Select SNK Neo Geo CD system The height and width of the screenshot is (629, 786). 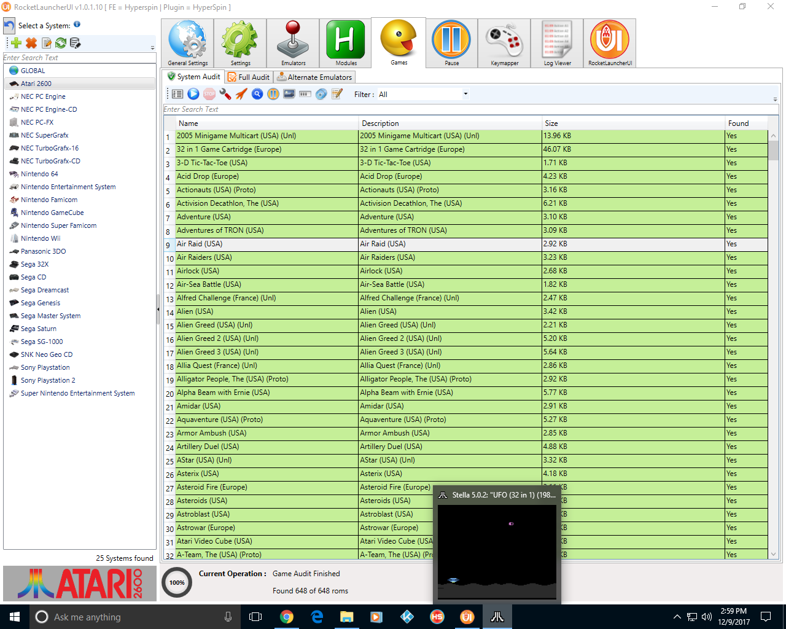pyautogui.click(x=47, y=354)
